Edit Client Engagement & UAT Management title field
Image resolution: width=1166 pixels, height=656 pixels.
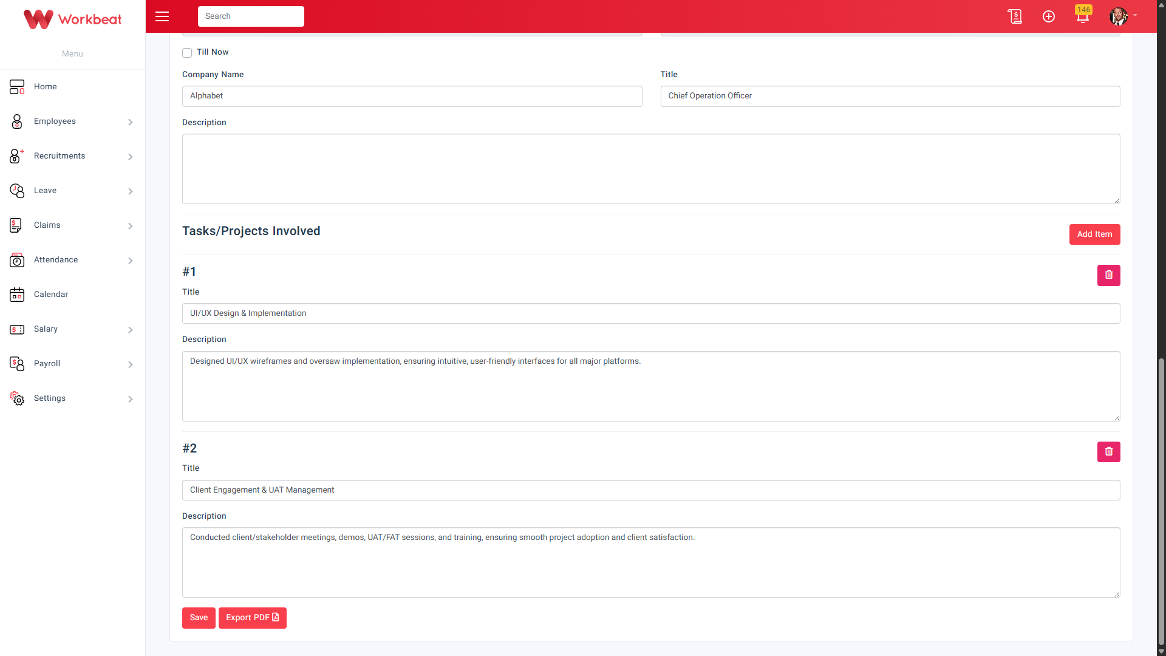651,490
